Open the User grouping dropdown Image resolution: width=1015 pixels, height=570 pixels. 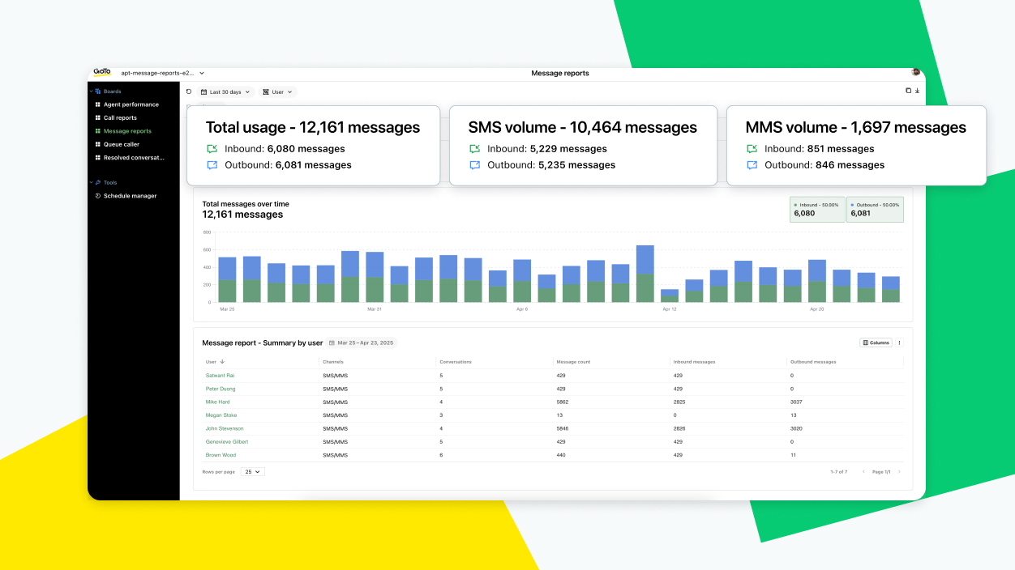click(277, 91)
